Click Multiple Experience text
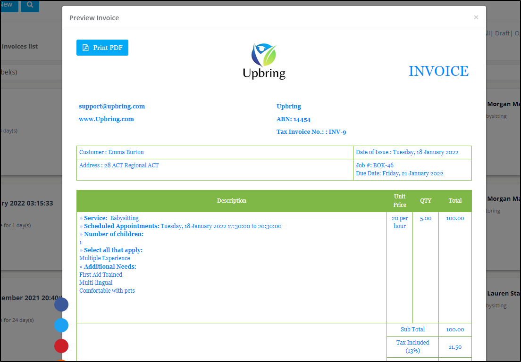Viewport: 521px width, 362px height. click(x=105, y=258)
